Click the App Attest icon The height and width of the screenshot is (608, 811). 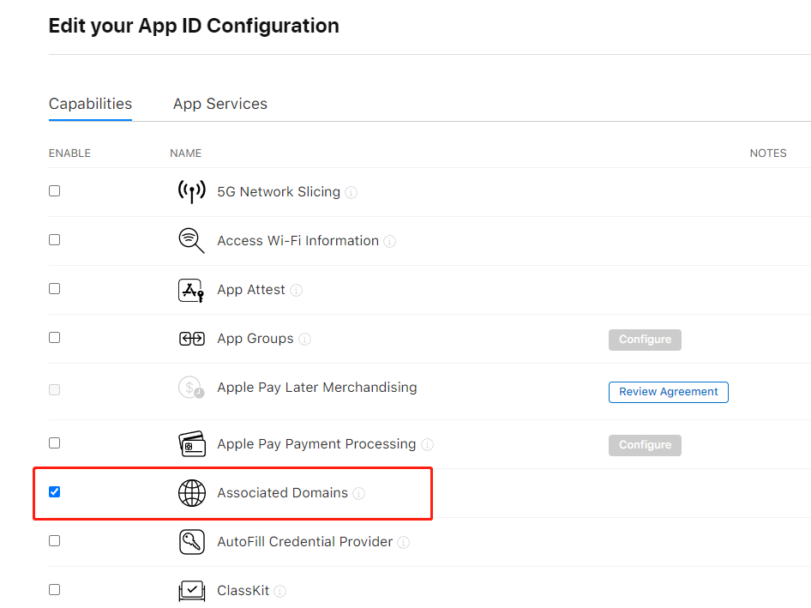click(191, 291)
